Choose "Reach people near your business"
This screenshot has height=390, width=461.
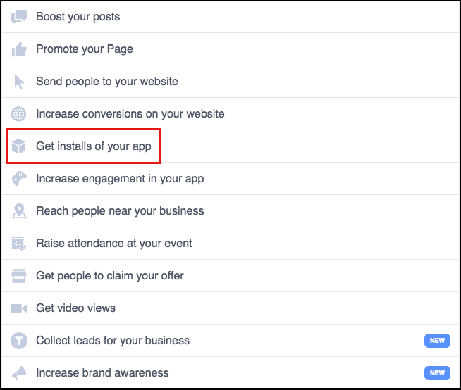pos(120,211)
